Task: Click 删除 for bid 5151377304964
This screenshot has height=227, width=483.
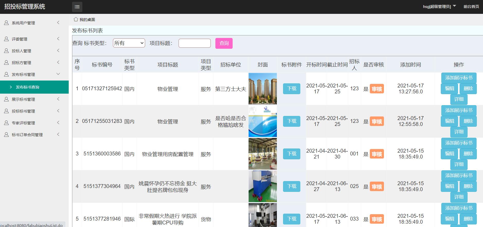Action: [x=468, y=186]
